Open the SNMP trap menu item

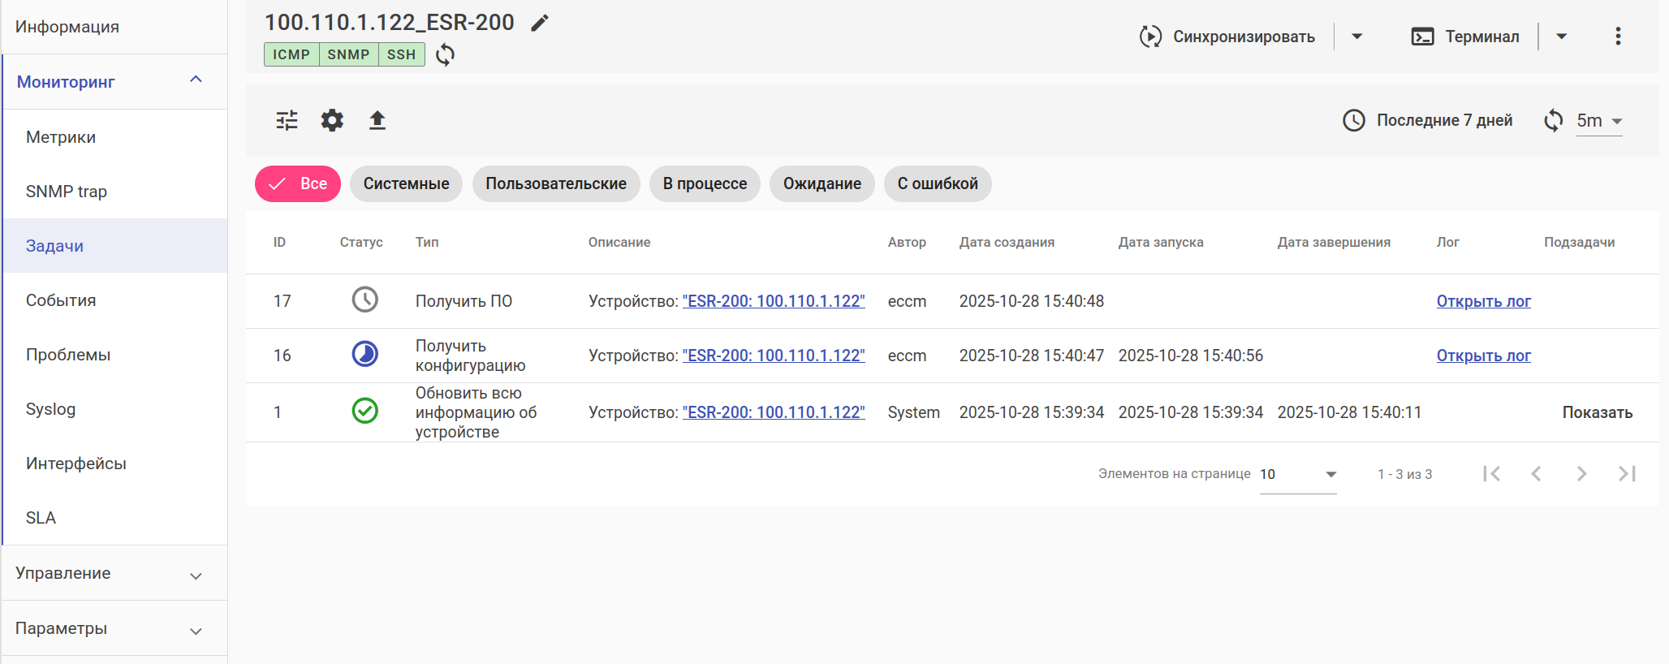67,192
